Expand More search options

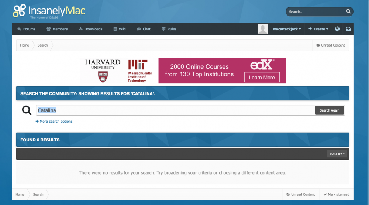point(54,122)
